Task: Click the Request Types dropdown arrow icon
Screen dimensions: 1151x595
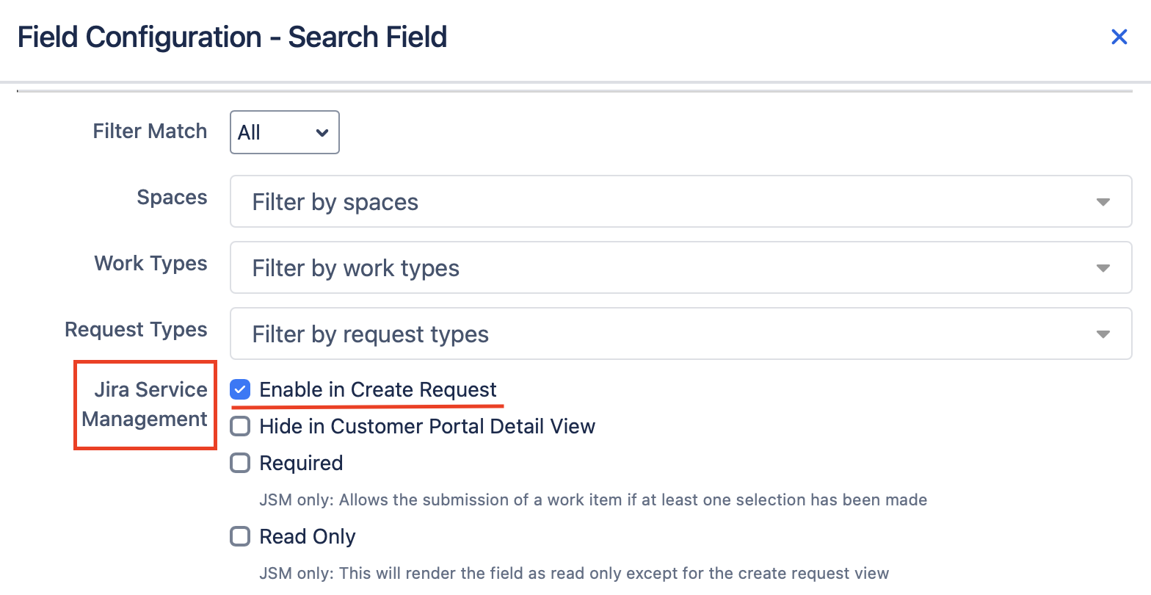Action: coord(1103,334)
